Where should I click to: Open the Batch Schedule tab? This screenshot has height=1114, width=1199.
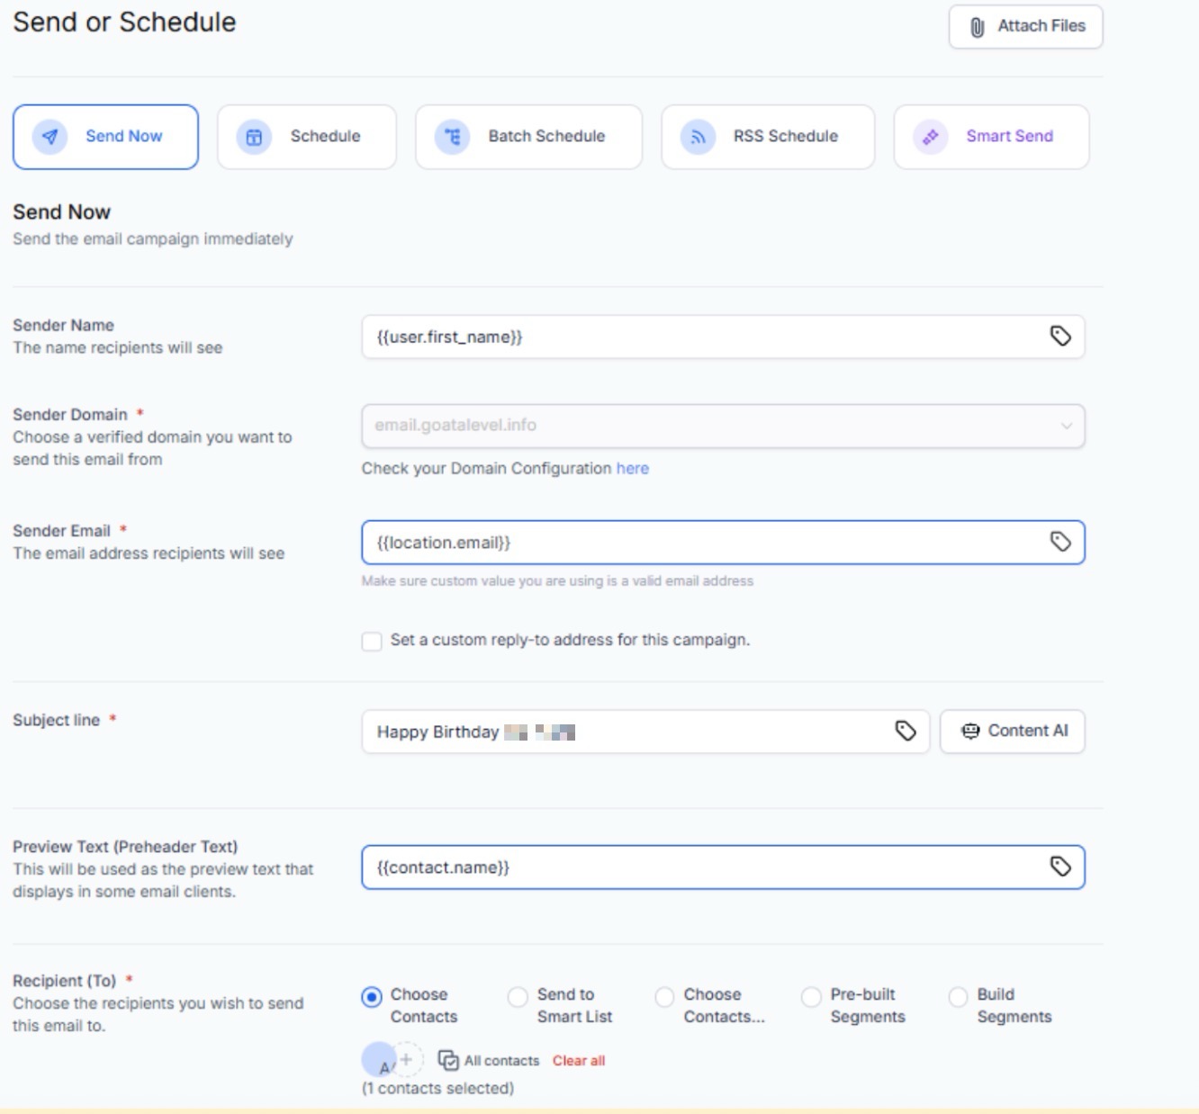coord(528,137)
